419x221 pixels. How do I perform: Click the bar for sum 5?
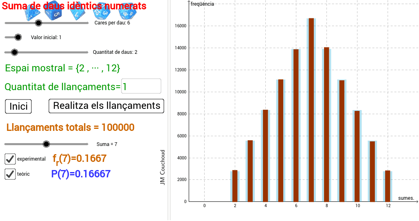[x=280, y=141]
